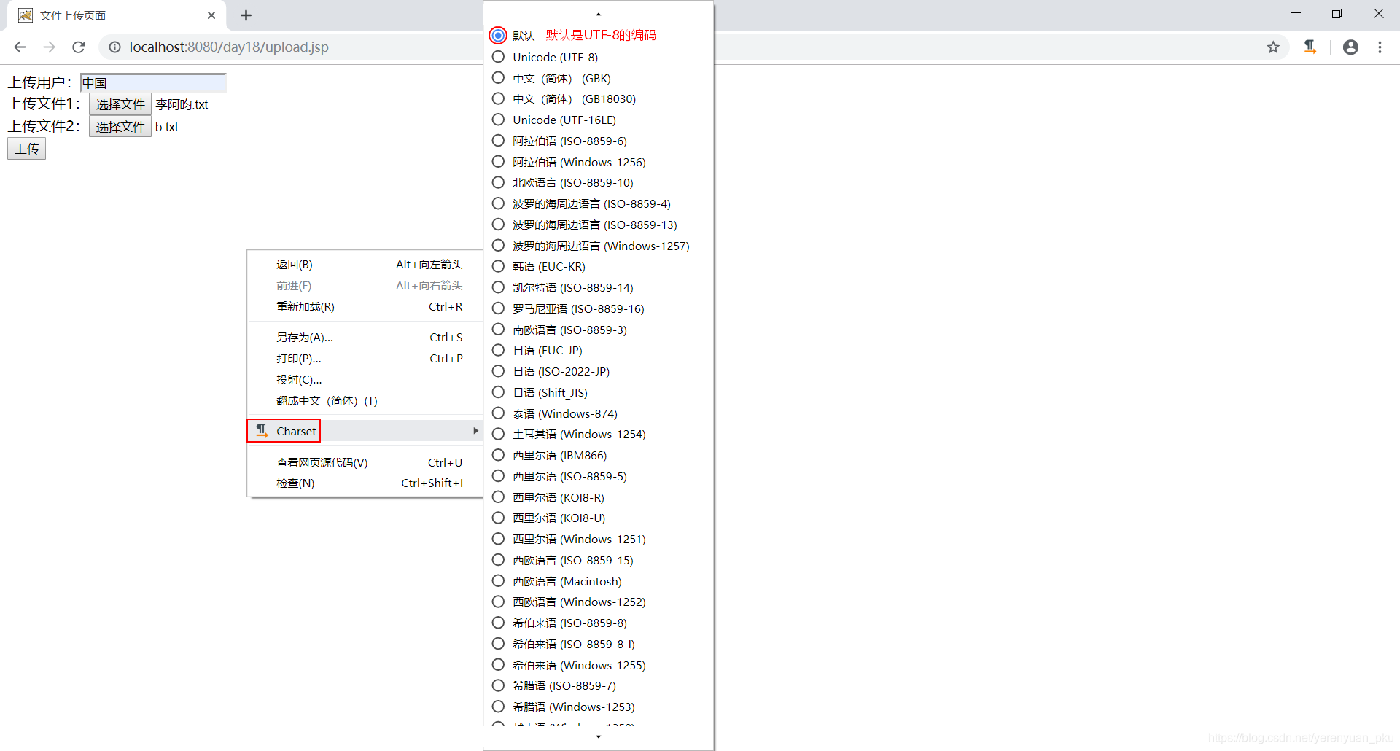Choose 投射(C)... from context menu
This screenshot has height=751, width=1400.
click(365, 379)
